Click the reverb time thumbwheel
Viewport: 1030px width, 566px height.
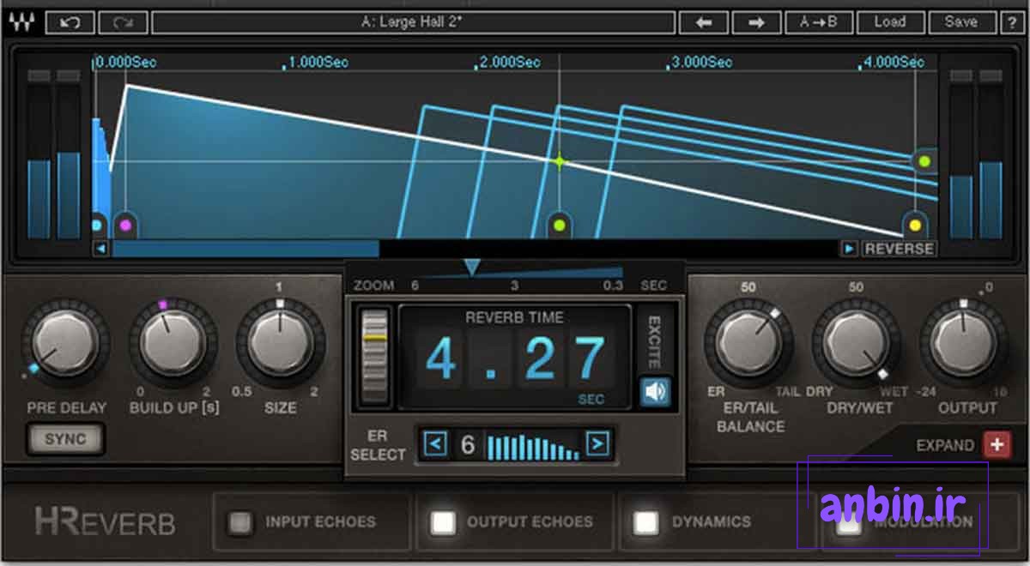coord(374,356)
